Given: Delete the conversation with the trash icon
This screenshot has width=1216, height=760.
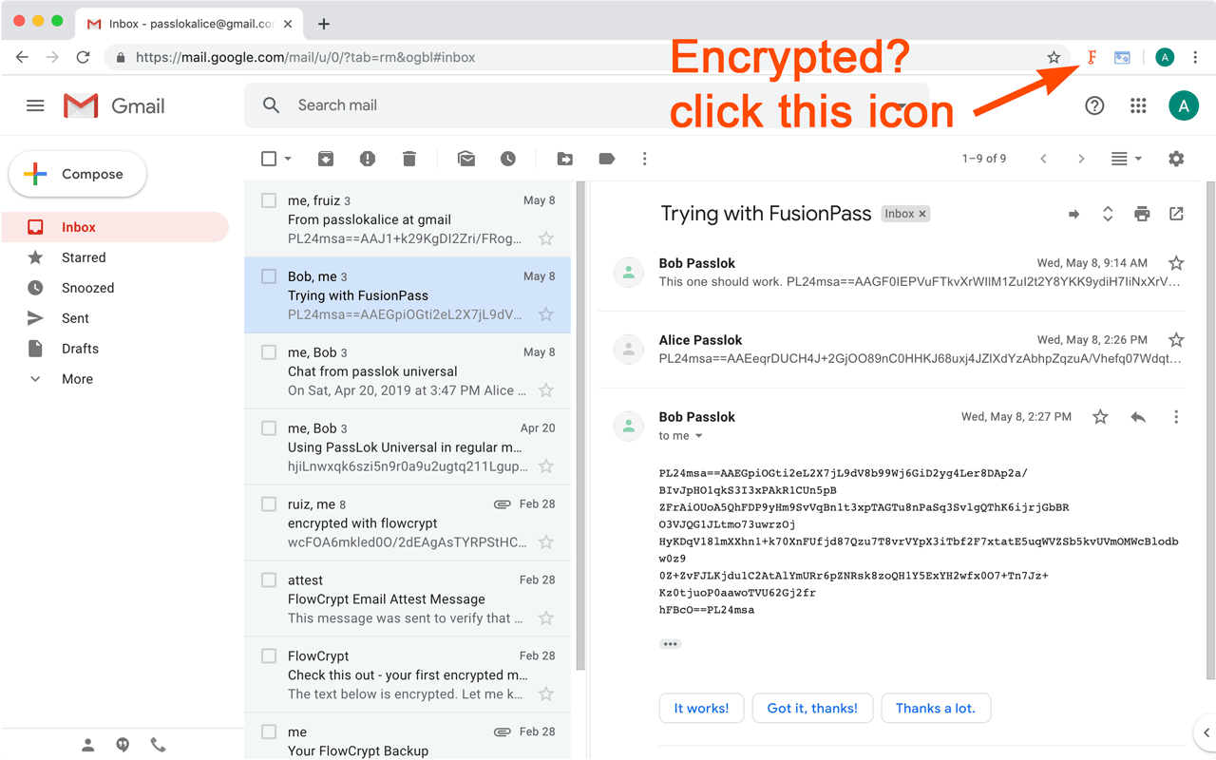Looking at the screenshot, I should [409, 159].
